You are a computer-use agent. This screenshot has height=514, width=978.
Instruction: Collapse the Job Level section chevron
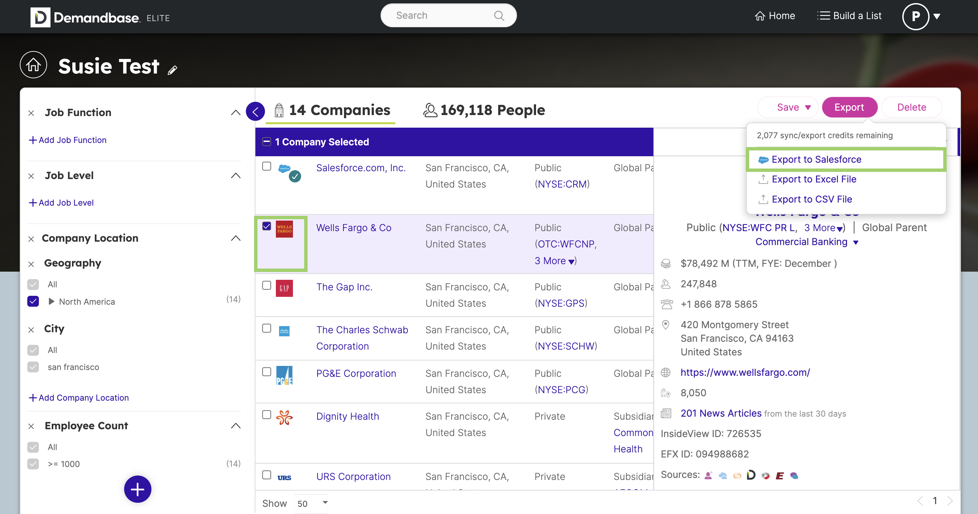(236, 176)
